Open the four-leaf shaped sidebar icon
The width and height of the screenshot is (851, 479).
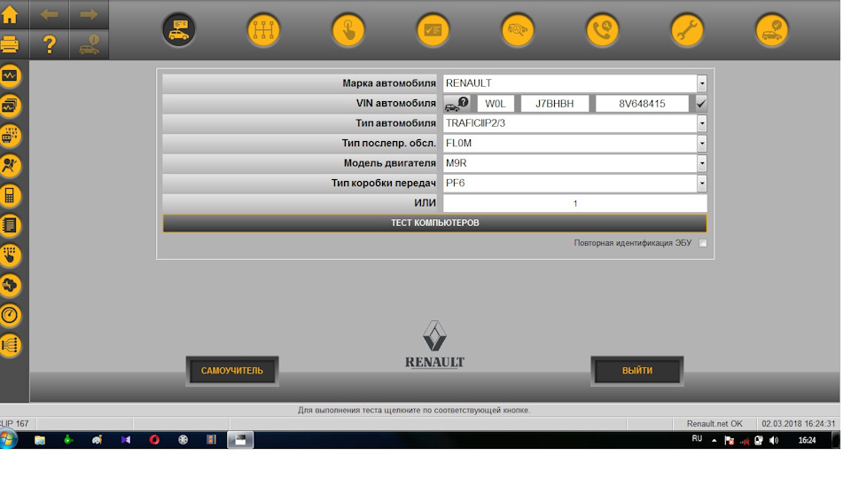click(x=11, y=285)
